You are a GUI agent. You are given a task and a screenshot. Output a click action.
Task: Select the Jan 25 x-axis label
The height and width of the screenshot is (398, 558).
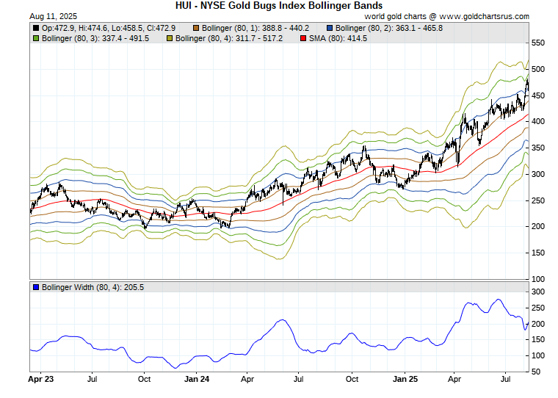[x=405, y=380]
